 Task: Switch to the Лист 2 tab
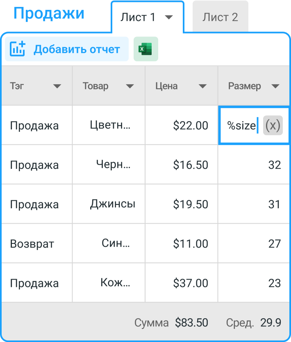(220, 16)
